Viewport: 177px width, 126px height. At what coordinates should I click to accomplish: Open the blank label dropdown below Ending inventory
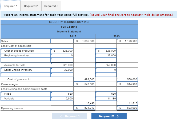[x=26, y=74]
